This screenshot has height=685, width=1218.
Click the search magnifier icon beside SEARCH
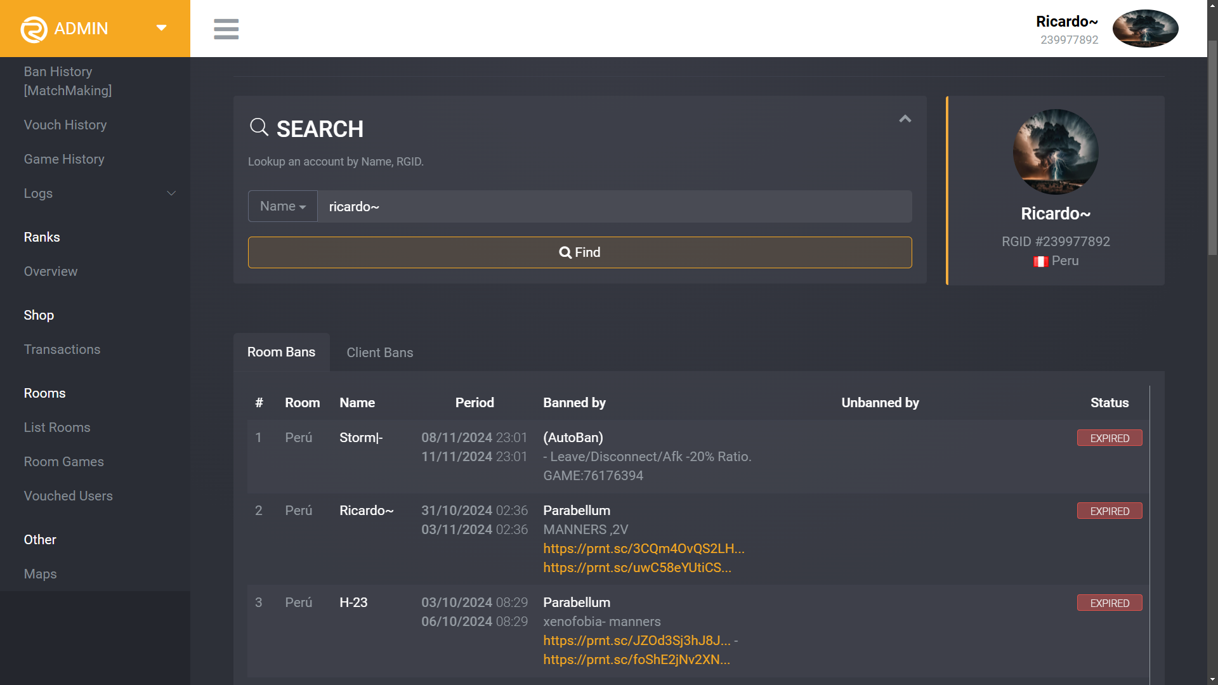pos(259,127)
